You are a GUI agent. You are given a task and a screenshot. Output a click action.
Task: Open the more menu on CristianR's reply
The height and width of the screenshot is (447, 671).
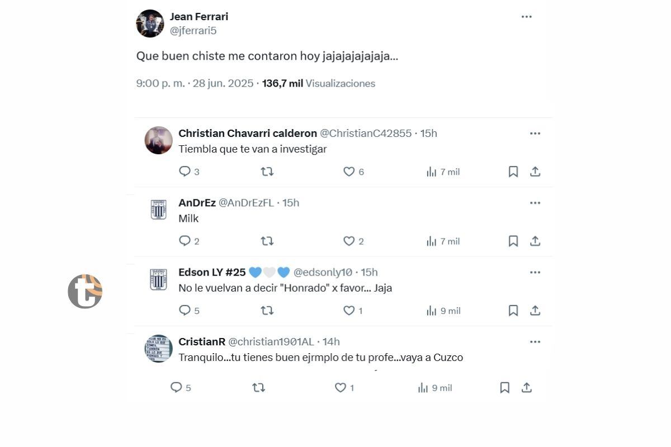[x=535, y=341]
